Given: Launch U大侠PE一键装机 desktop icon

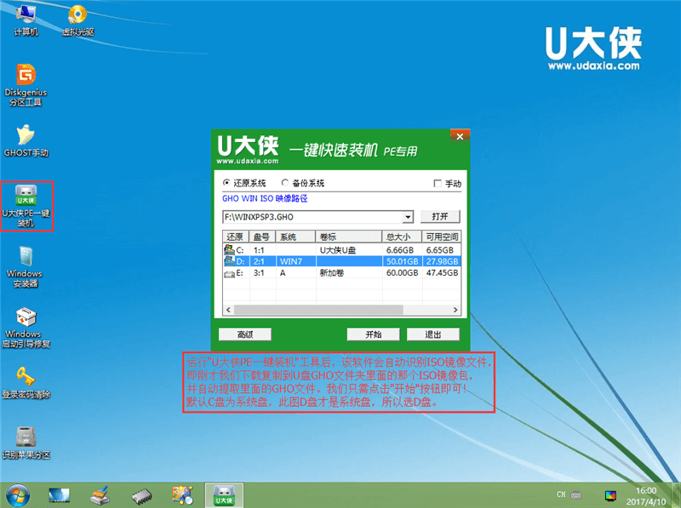Looking at the screenshot, I should click(26, 206).
